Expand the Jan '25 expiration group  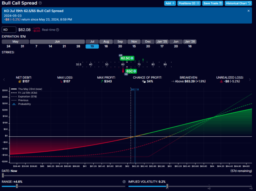coord(162,41)
